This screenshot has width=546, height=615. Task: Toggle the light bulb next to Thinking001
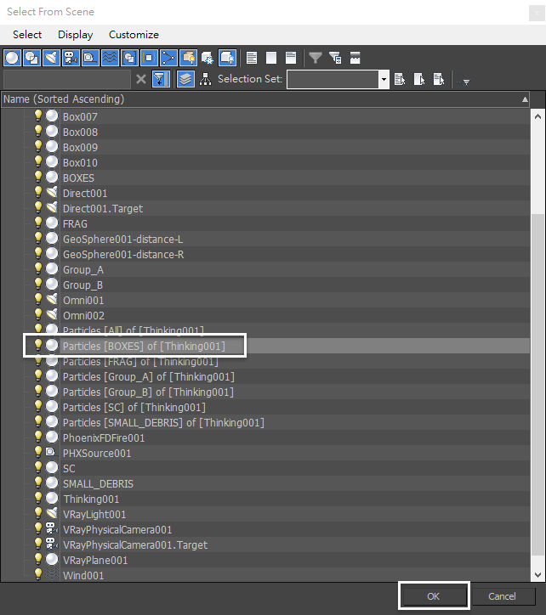pyautogui.click(x=38, y=498)
